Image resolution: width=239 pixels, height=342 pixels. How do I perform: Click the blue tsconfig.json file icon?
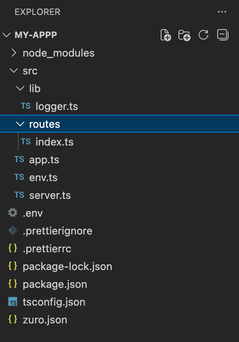[13, 302]
